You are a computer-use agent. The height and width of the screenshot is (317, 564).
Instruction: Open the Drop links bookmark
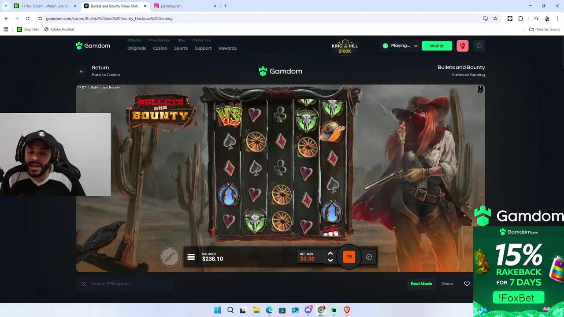pos(28,29)
